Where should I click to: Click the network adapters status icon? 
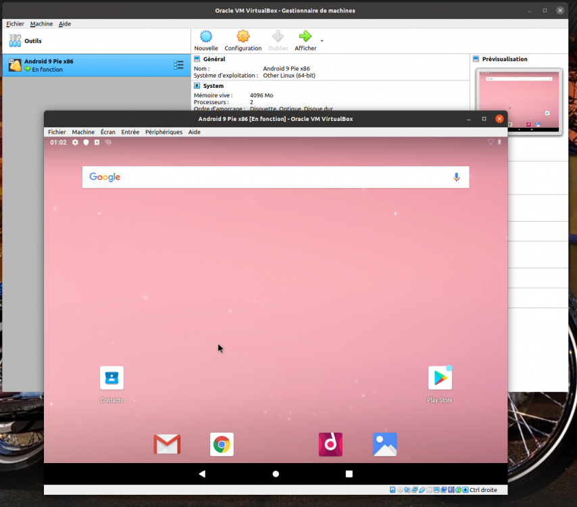point(415,489)
